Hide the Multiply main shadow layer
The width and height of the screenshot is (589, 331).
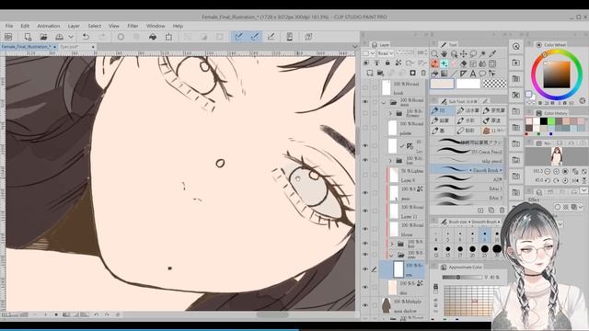tap(365, 305)
